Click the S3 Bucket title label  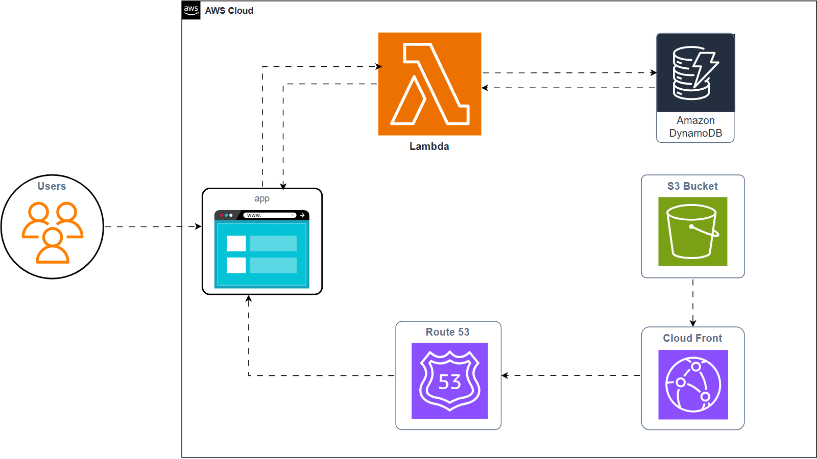[692, 186]
